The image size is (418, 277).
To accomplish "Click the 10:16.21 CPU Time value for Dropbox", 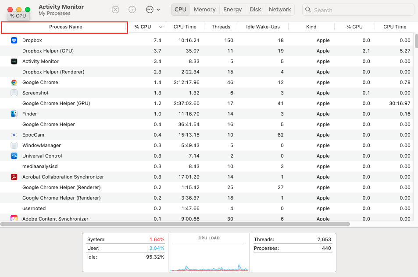I will [x=189, y=40].
